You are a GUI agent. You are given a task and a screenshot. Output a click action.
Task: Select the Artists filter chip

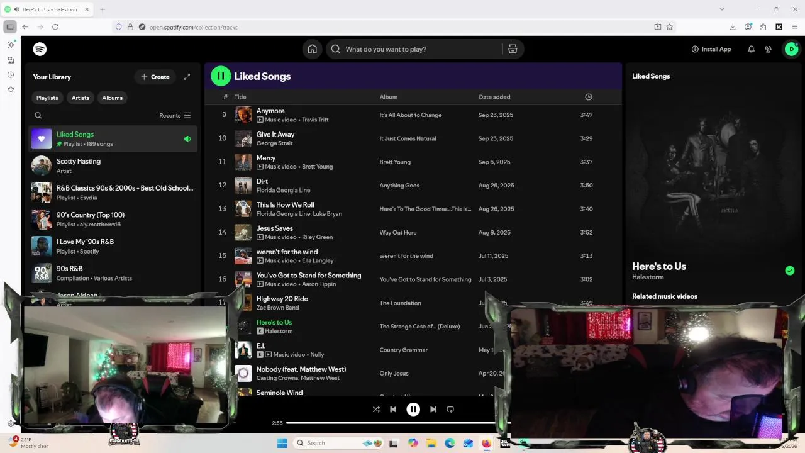tap(80, 98)
